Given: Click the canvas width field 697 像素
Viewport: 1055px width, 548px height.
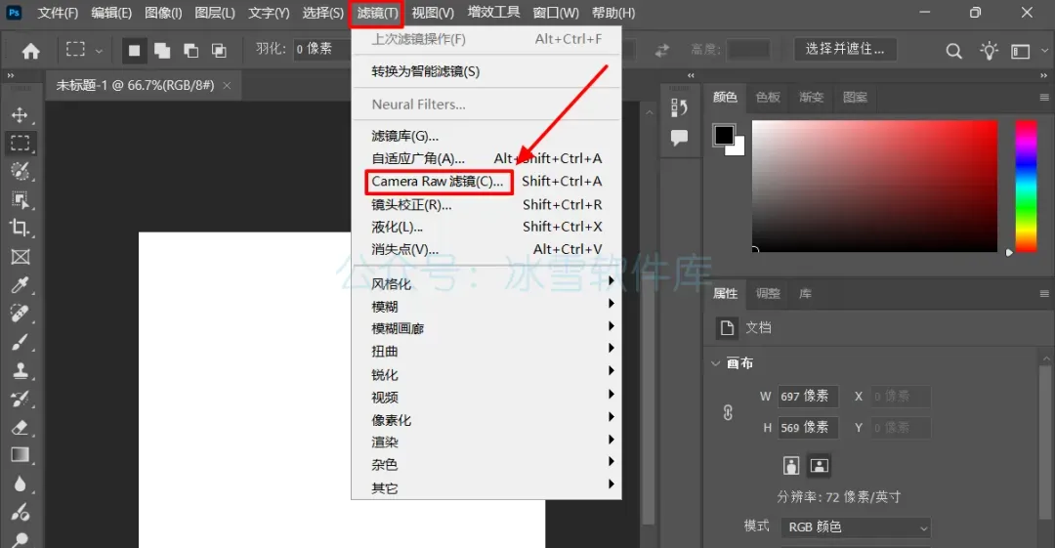Looking at the screenshot, I should point(808,397).
